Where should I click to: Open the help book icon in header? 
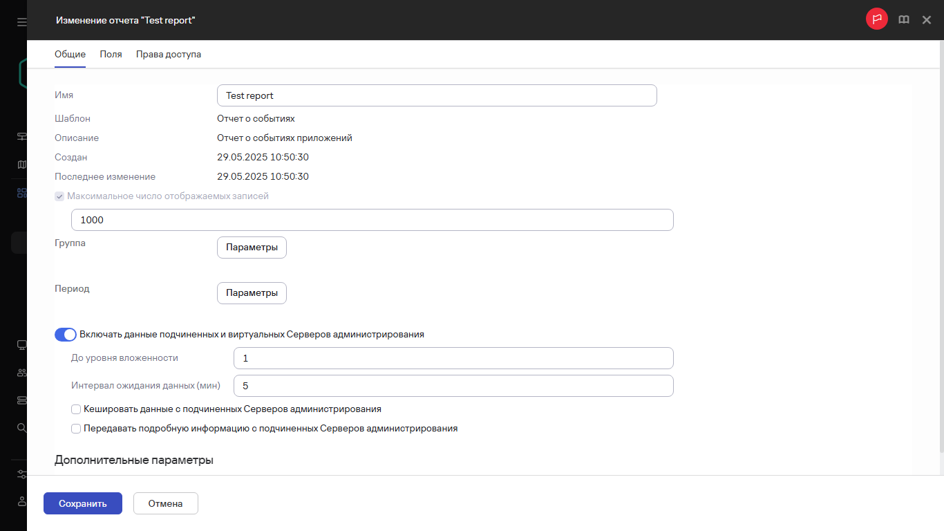point(903,20)
